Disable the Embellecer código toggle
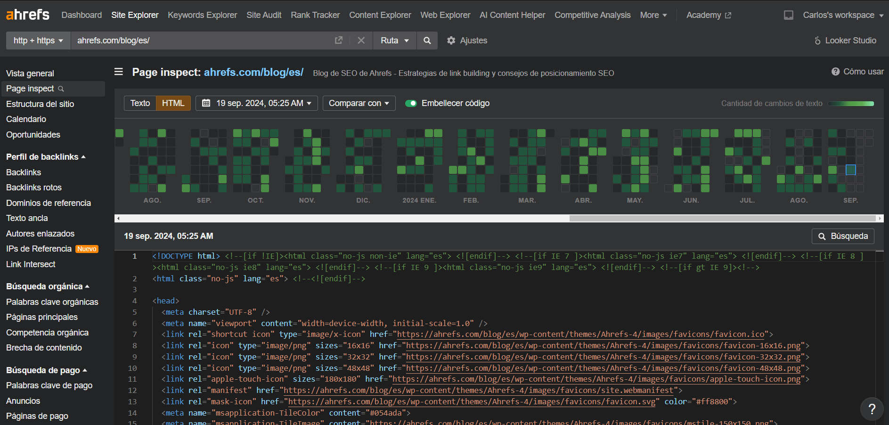 (x=412, y=103)
